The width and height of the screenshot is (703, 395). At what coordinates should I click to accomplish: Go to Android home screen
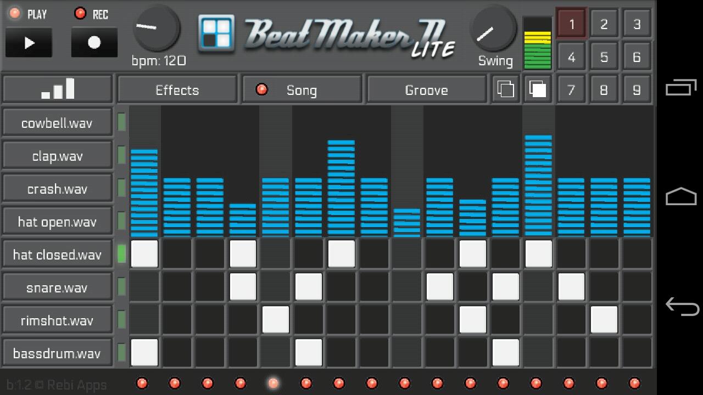point(681,196)
